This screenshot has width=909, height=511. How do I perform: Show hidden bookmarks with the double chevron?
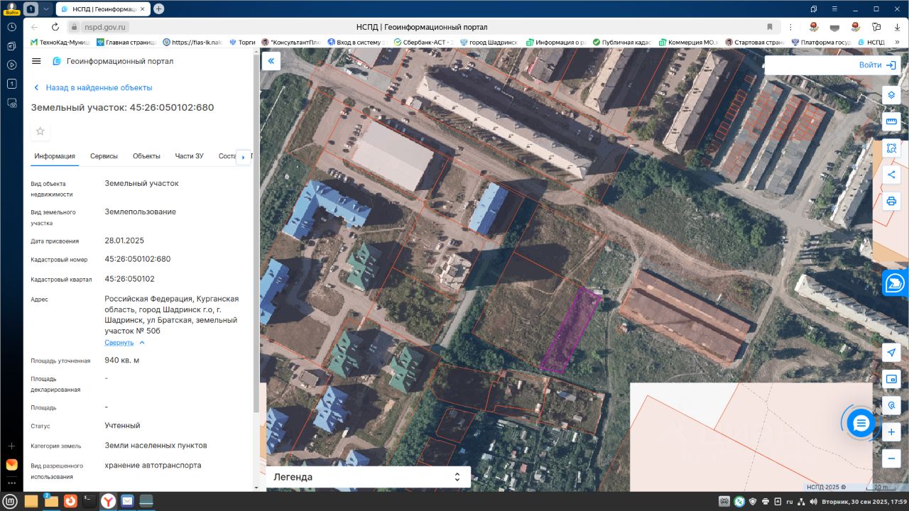pyautogui.click(x=897, y=42)
